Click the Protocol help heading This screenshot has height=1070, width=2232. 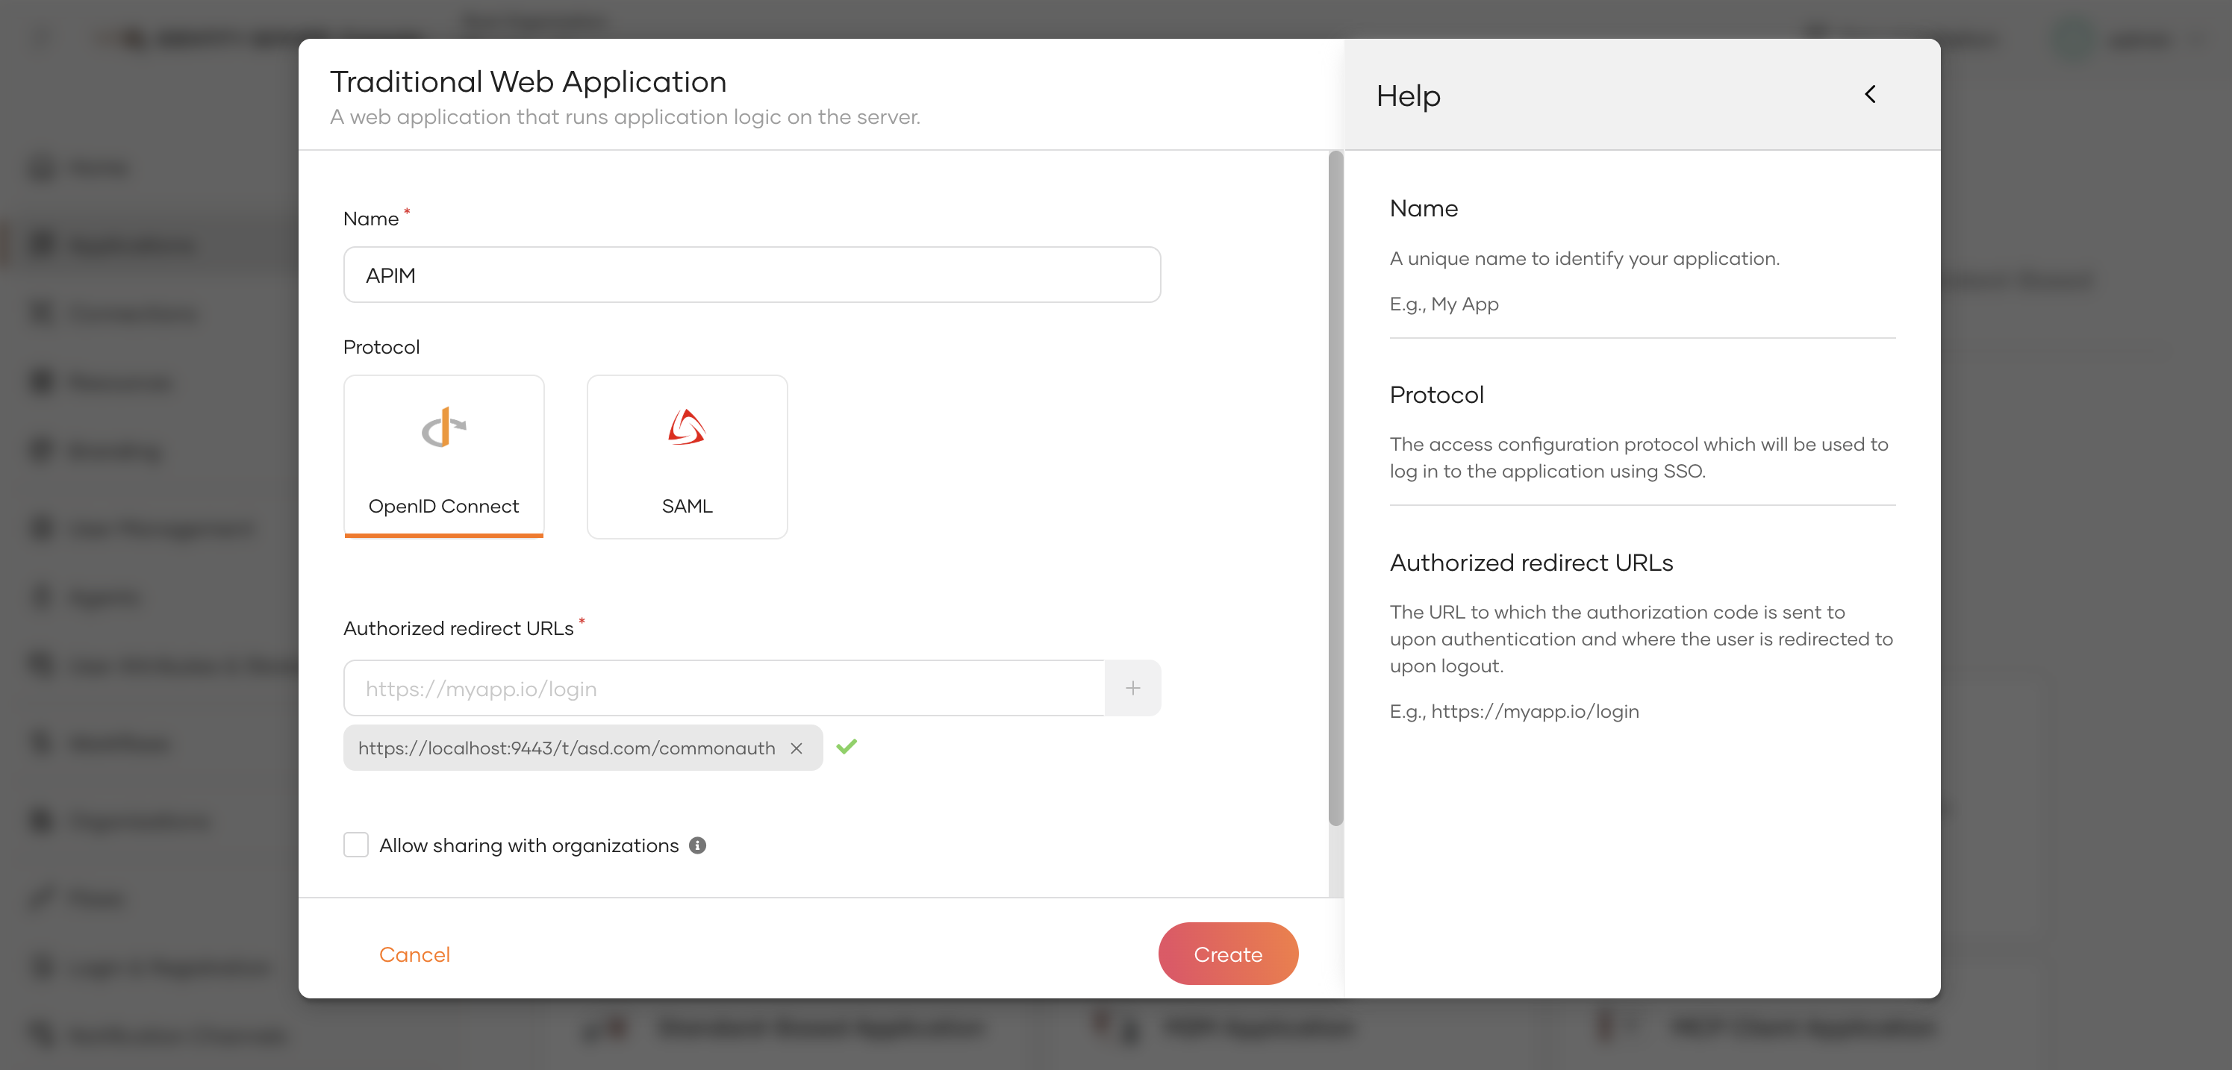tap(1436, 395)
